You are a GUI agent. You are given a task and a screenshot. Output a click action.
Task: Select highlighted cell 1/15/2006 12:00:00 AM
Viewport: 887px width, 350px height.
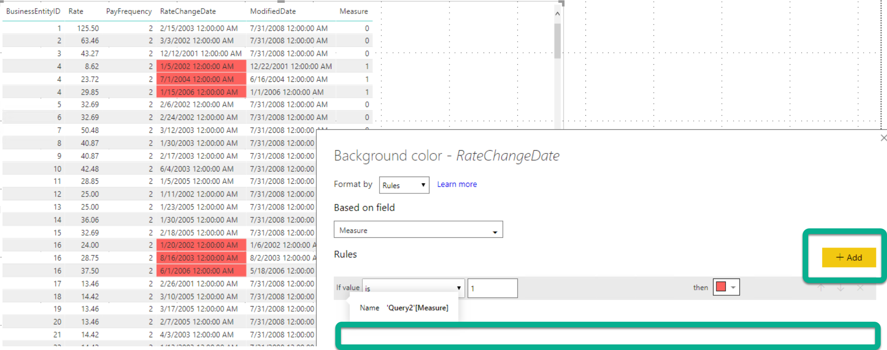pos(201,92)
